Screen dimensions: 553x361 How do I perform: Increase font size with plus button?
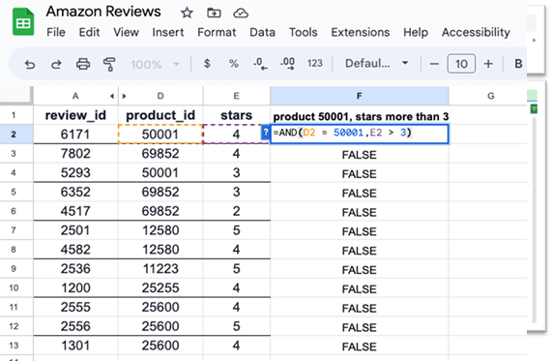click(488, 64)
